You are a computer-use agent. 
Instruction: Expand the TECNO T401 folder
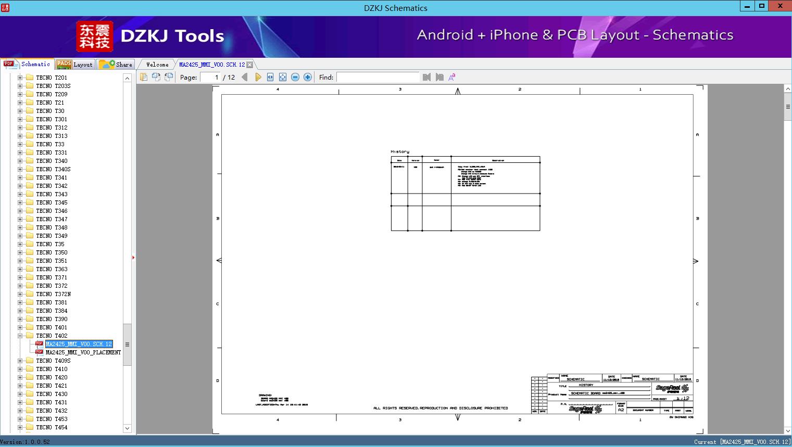(x=20, y=327)
